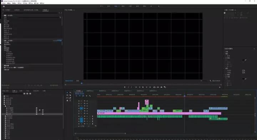Viewport: 257px width, 140px height.
Task: Toggle V3 track output eye
Action: pos(87,108)
